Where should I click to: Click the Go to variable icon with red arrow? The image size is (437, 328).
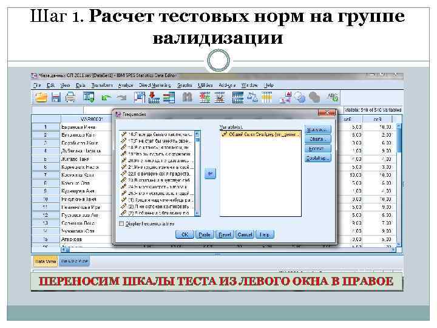tap(154, 98)
